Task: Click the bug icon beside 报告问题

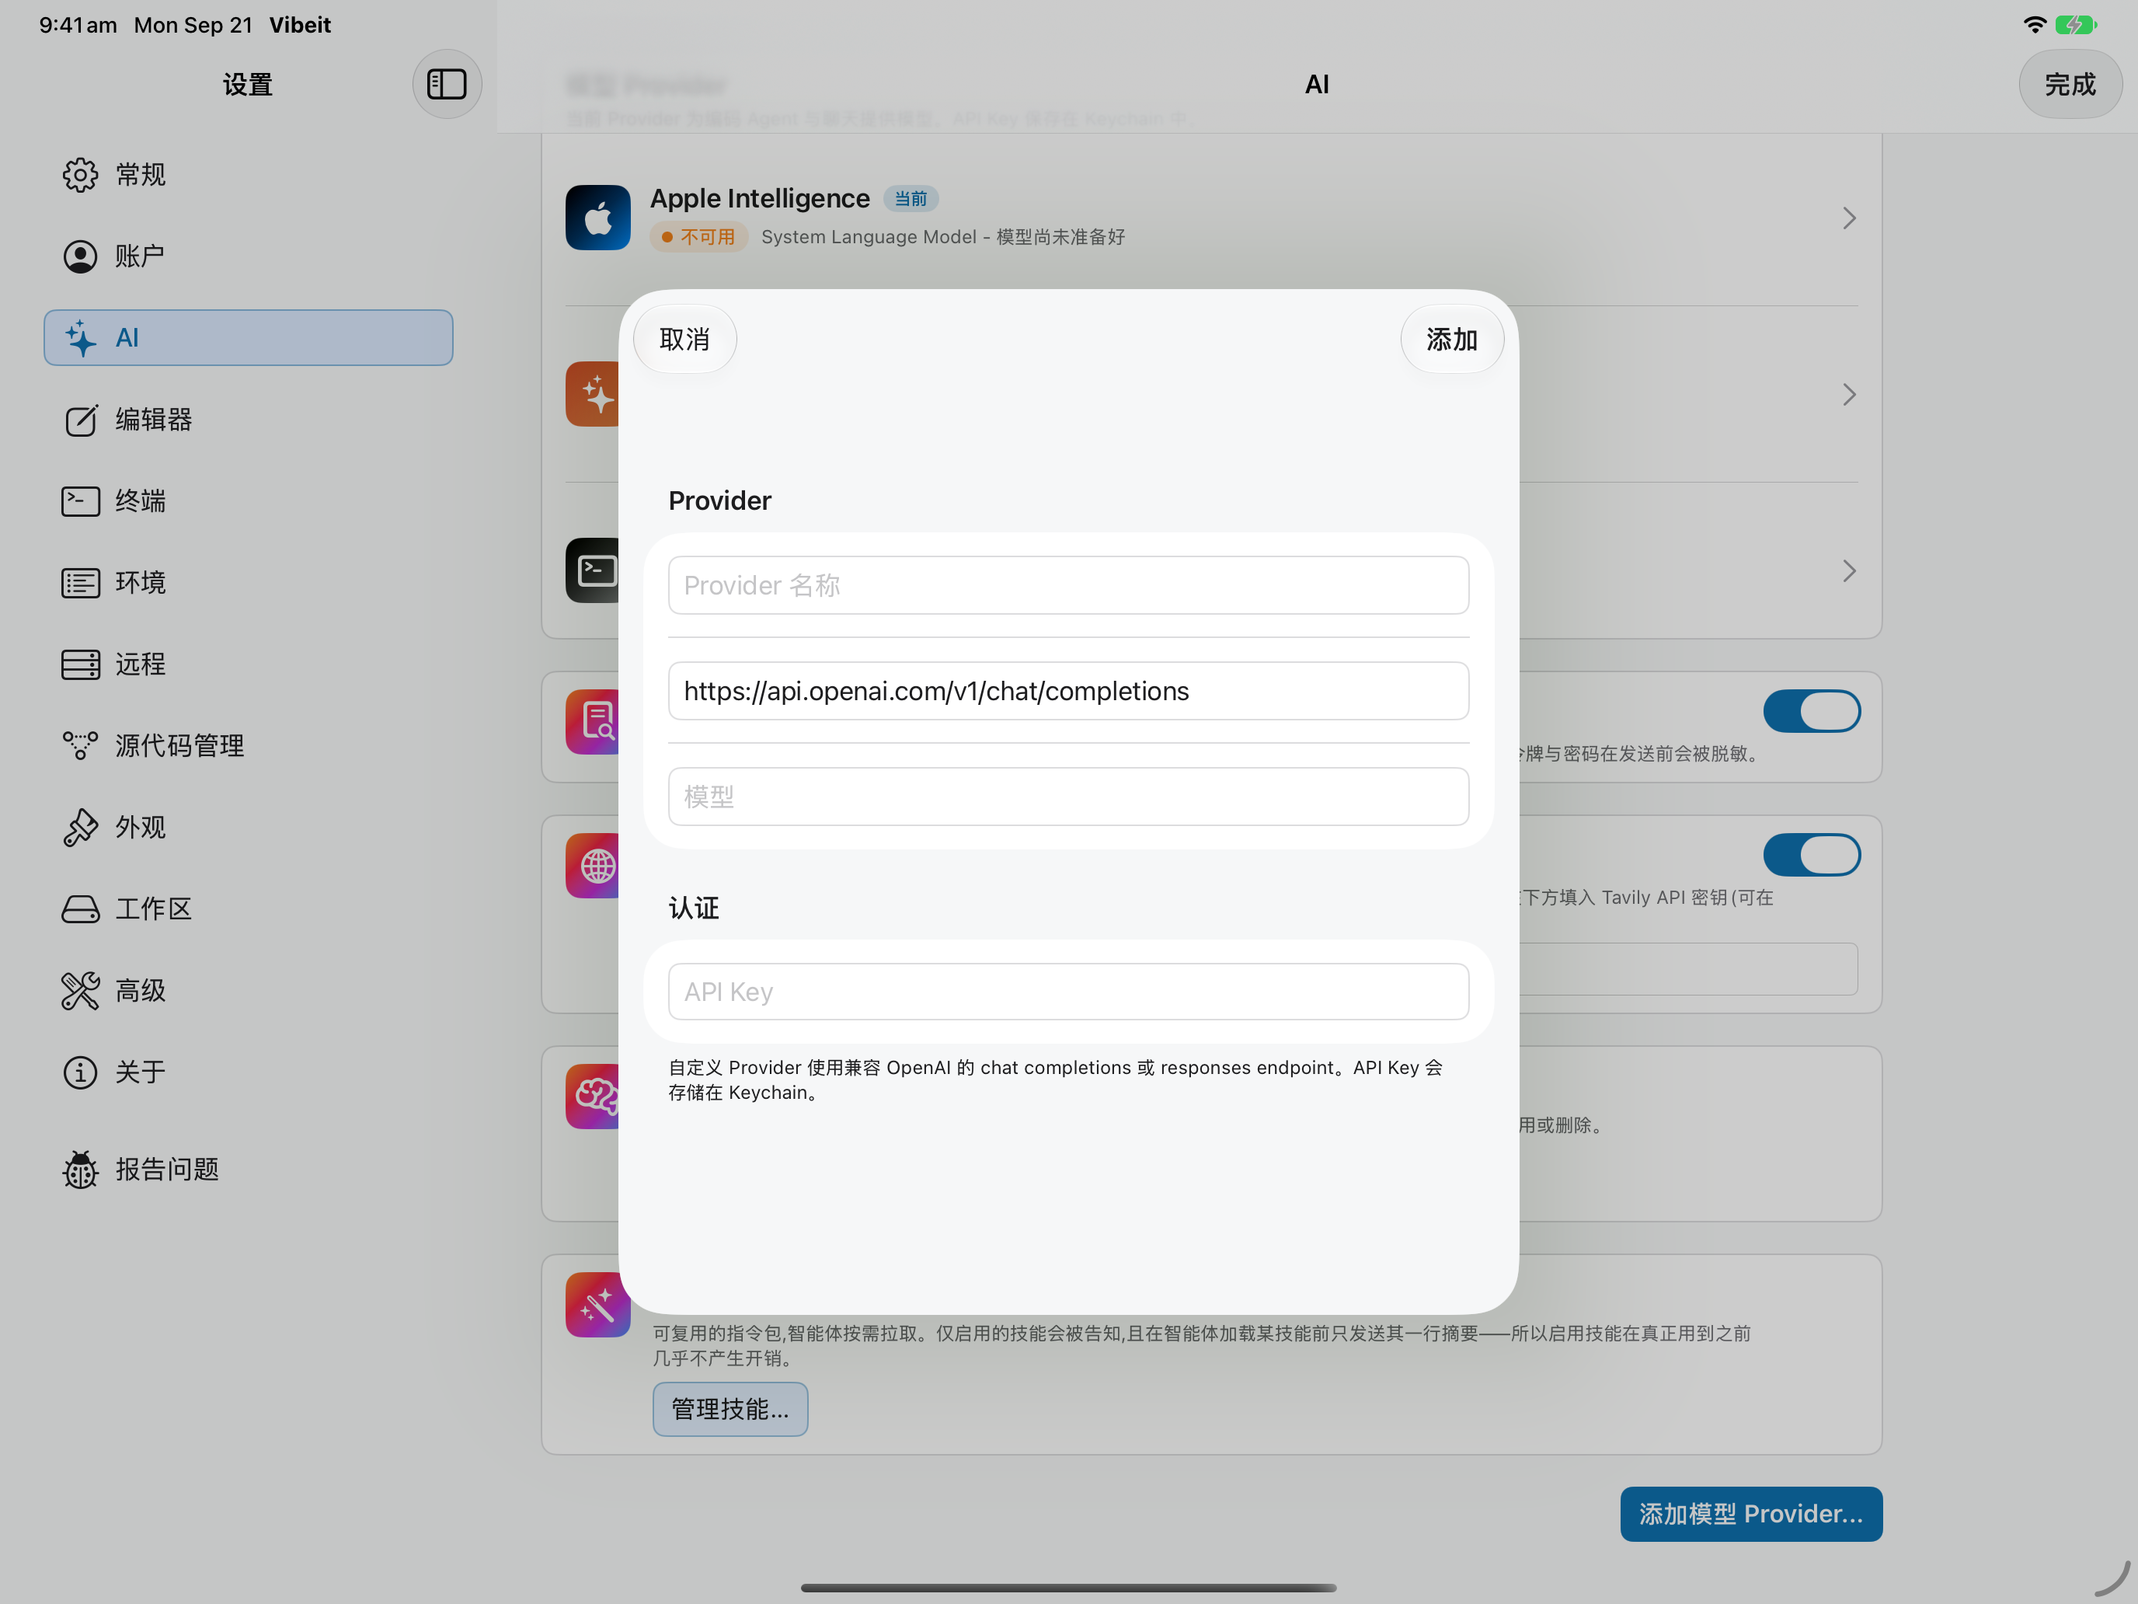Action: click(80, 1169)
